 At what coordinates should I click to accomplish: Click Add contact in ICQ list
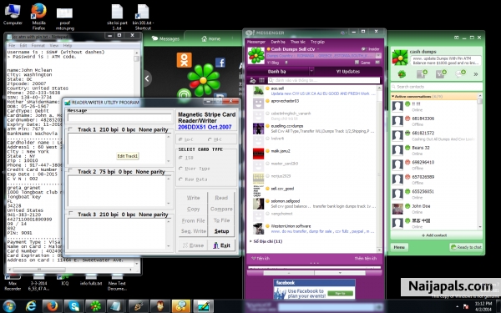pyautogui.click(x=436, y=235)
